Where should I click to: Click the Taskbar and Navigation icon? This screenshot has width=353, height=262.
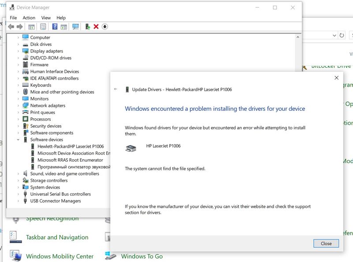[x=15, y=237]
